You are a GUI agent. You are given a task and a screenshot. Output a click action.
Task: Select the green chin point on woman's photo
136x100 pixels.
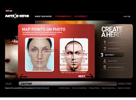pyautogui.click(x=40, y=70)
